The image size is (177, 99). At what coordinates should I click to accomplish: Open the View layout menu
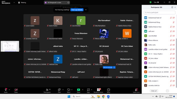click(x=156, y=2)
